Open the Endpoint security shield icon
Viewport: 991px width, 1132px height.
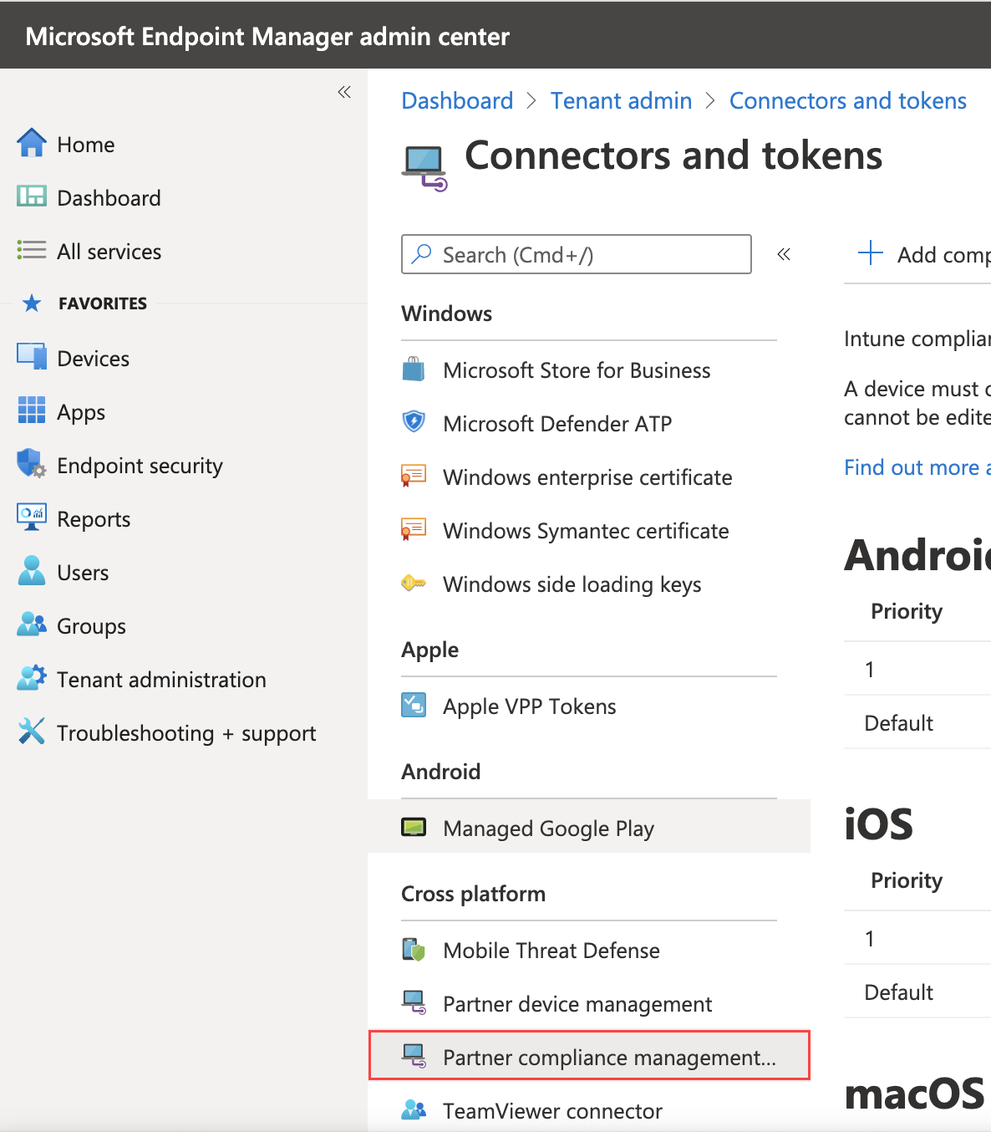(32, 464)
